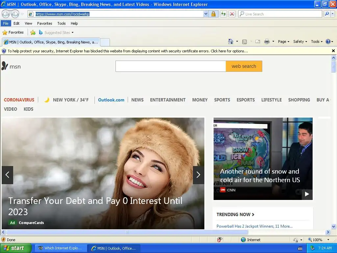Open the snow and cold air video thumbnail
The image size is (337, 253).
pos(263,159)
